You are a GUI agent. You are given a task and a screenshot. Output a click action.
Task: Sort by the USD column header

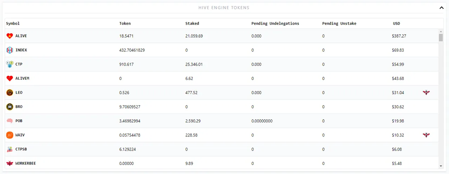396,24
